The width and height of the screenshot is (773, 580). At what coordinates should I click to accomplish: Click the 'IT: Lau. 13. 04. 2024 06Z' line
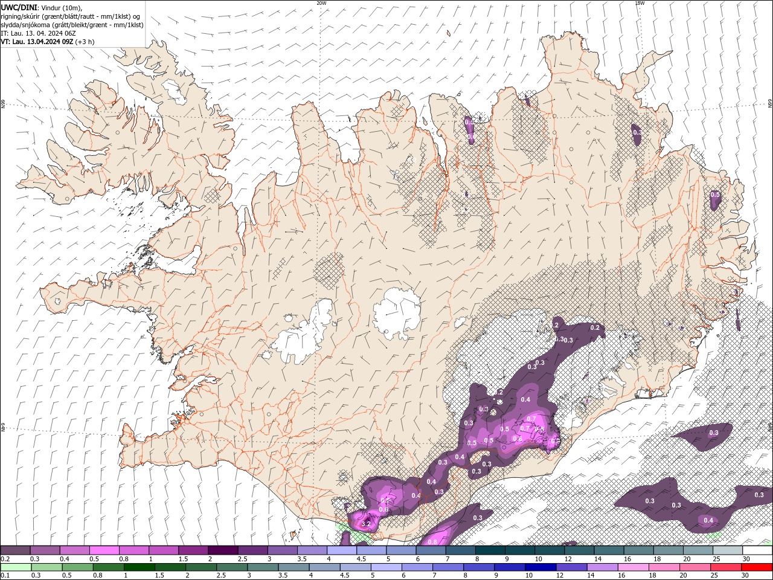click(38, 33)
